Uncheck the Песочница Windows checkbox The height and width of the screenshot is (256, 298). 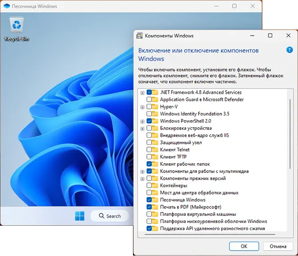pyautogui.click(x=149, y=200)
